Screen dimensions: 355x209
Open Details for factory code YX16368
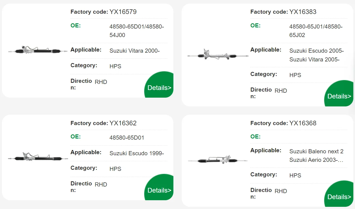(x=339, y=197)
